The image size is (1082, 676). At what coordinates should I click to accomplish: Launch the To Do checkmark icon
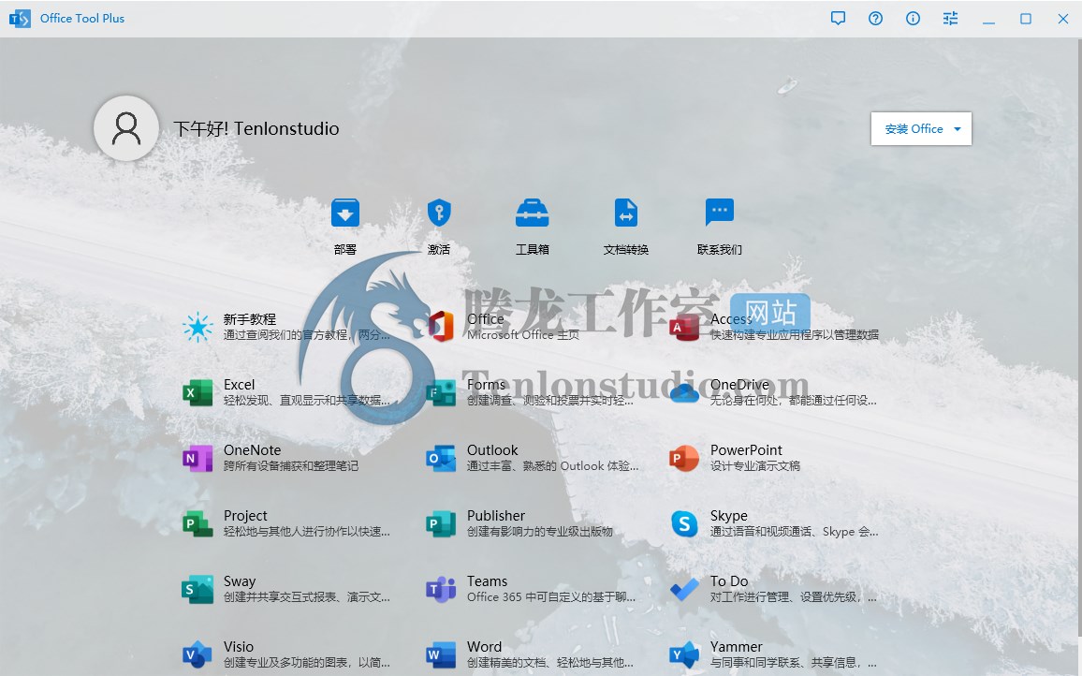pos(684,589)
